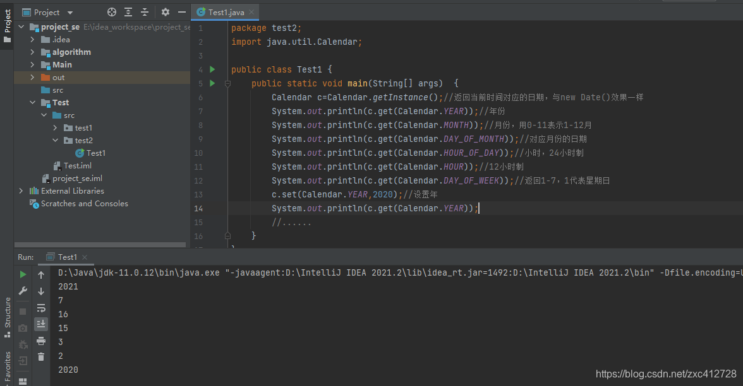Click the java.exe command line output
This screenshot has width=743, height=386.
pos(401,272)
